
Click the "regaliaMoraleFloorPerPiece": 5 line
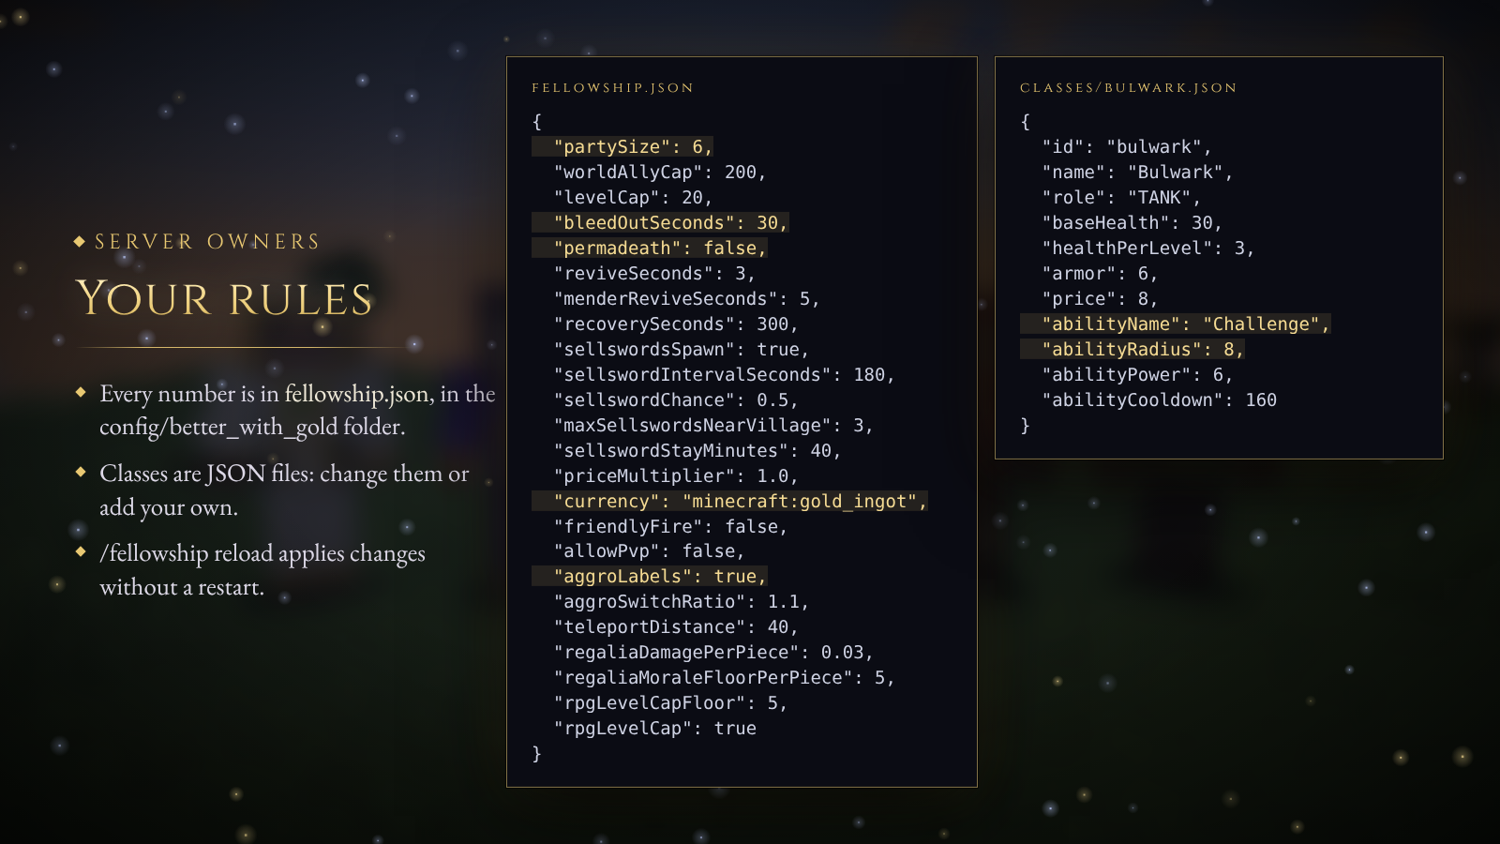(725, 678)
